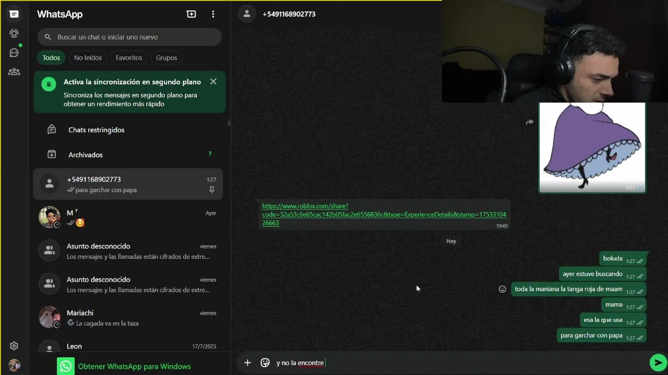Open the Mariachi chat
The image size is (668, 375).
128,318
